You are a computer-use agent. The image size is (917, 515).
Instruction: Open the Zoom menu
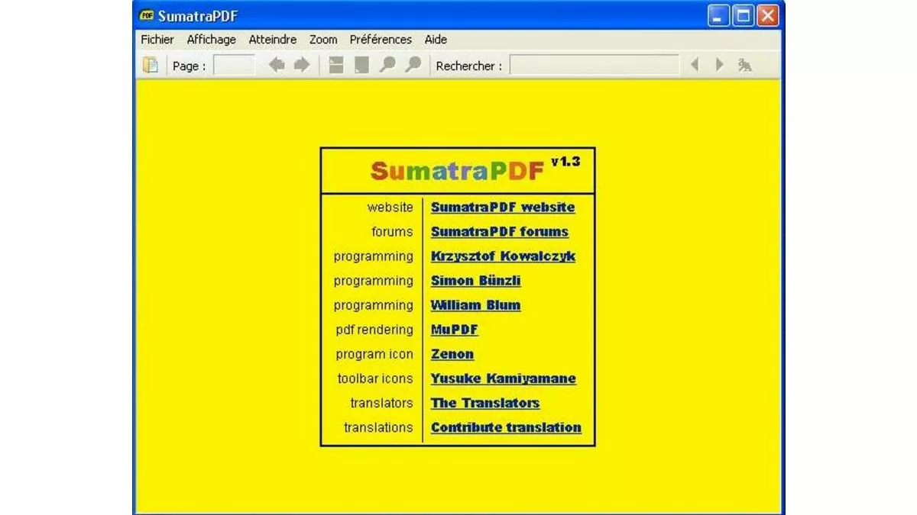tap(322, 39)
